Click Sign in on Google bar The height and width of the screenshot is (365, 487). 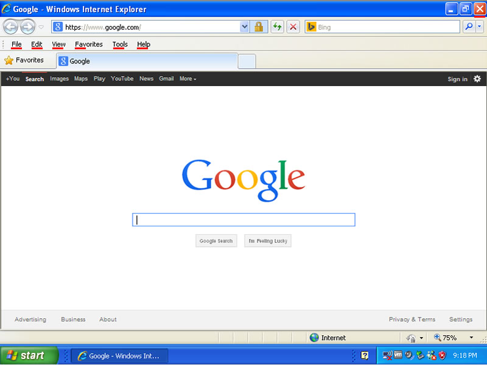click(457, 79)
